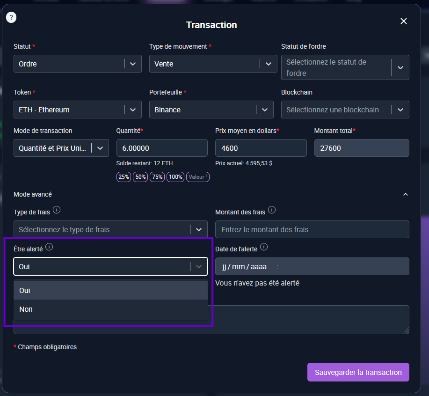
Task: Click info icon next to Être alerté
Action: point(50,247)
